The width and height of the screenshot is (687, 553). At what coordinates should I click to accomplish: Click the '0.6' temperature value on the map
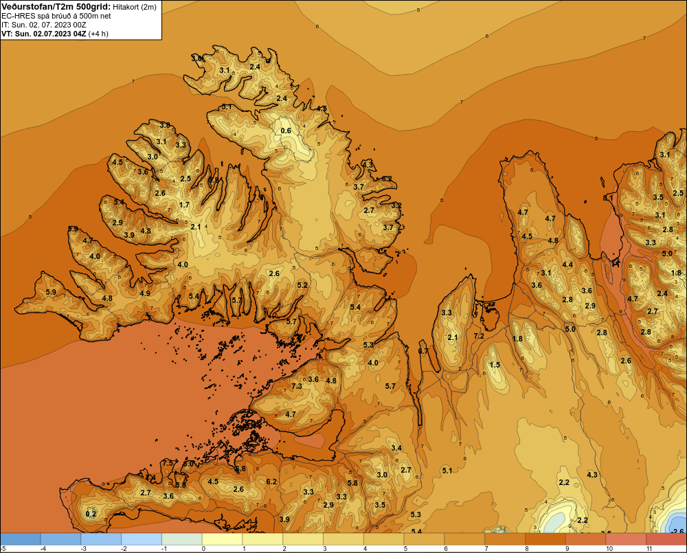tap(286, 131)
